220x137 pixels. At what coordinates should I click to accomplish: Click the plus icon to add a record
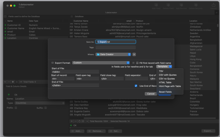tap(72, 121)
